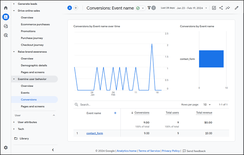Expand the Tech section
The height and width of the screenshot is (155, 244).
(14, 129)
